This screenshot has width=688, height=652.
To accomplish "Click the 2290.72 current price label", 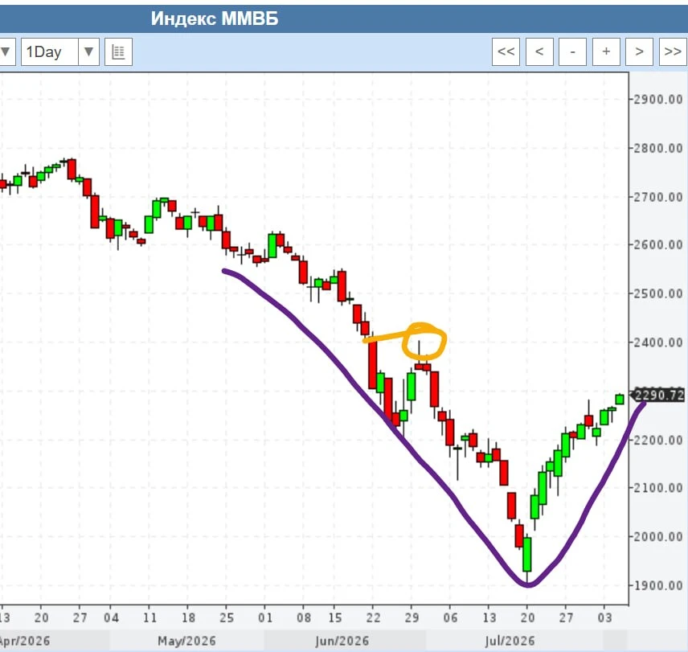I will [658, 396].
